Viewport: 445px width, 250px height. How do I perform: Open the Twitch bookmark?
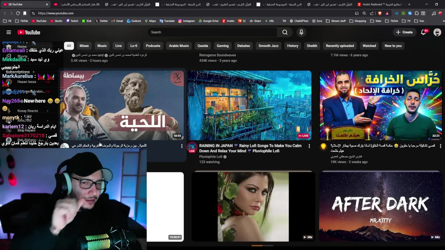pyautogui.click(x=72, y=21)
